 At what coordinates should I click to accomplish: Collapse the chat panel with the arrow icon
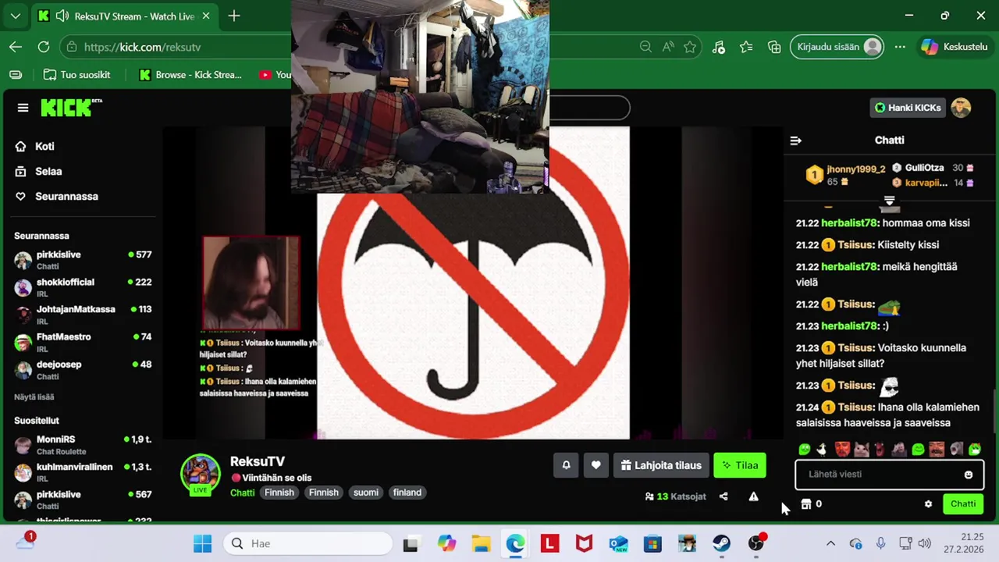pos(795,140)
